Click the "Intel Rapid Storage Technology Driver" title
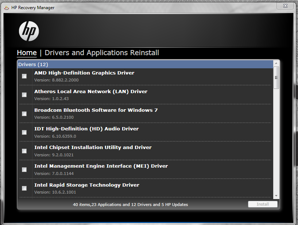The width and height of the screenshot is (298, 225). (87, 185)
